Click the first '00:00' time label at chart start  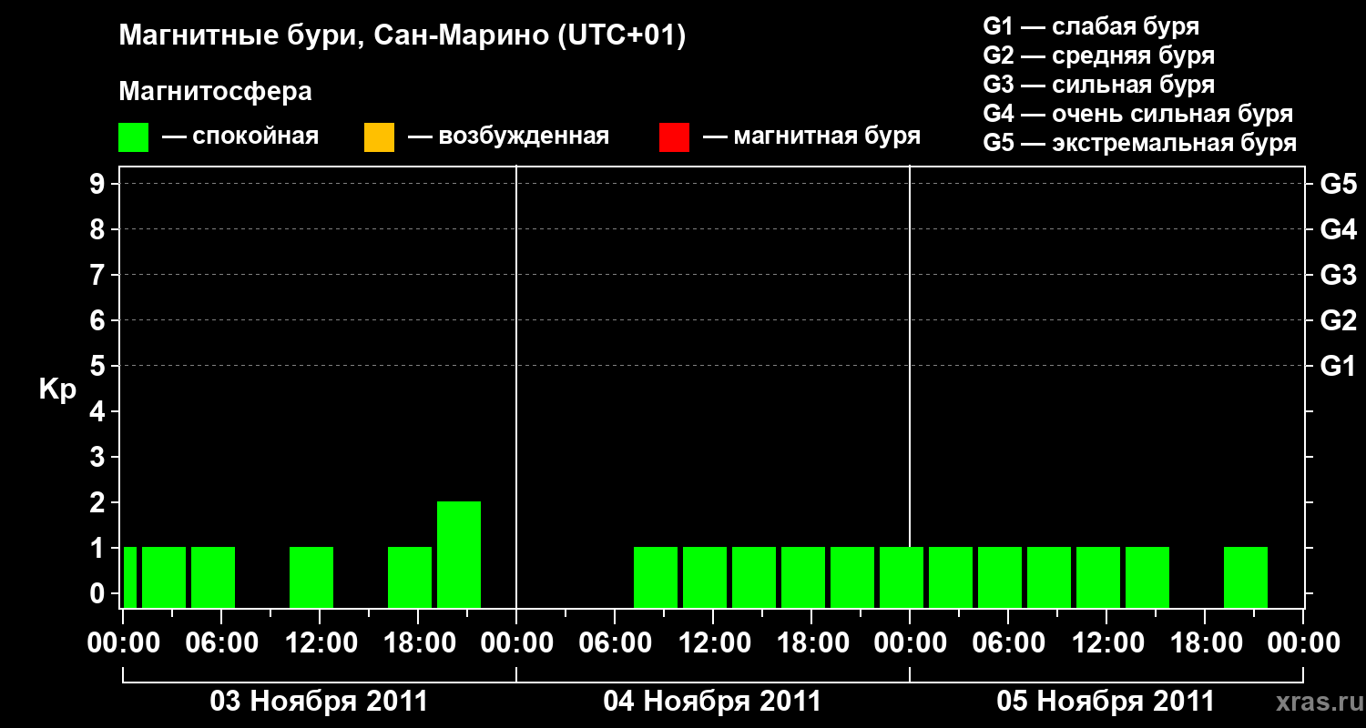tap(123, 643)
